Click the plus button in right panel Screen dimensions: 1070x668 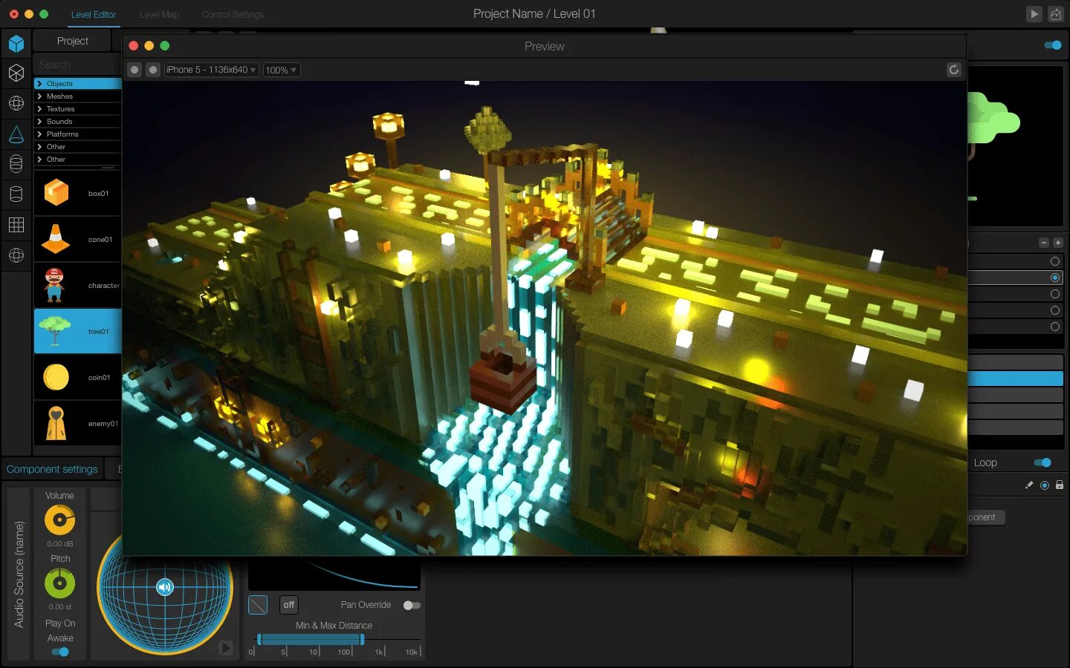pyautogui.click(x=1057, y=243)
